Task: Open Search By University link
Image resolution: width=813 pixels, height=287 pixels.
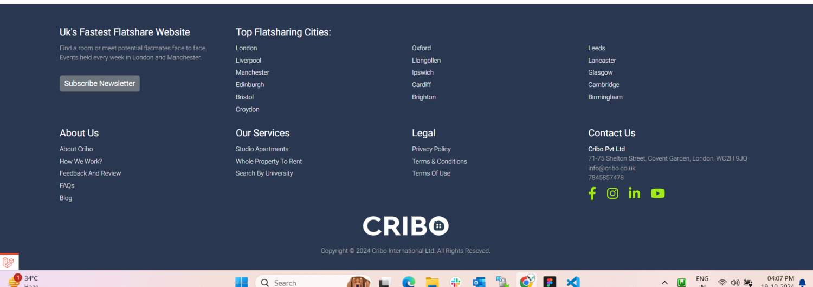Action: (264, 173)
